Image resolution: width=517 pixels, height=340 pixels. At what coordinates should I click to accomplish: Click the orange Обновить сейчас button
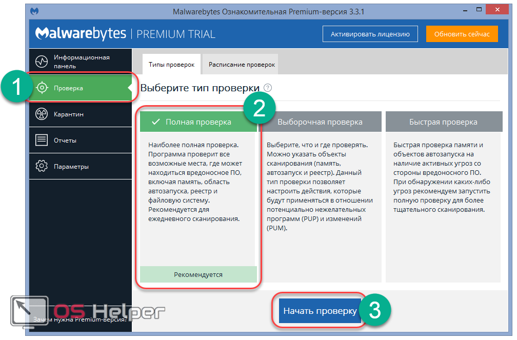(462, 34)
